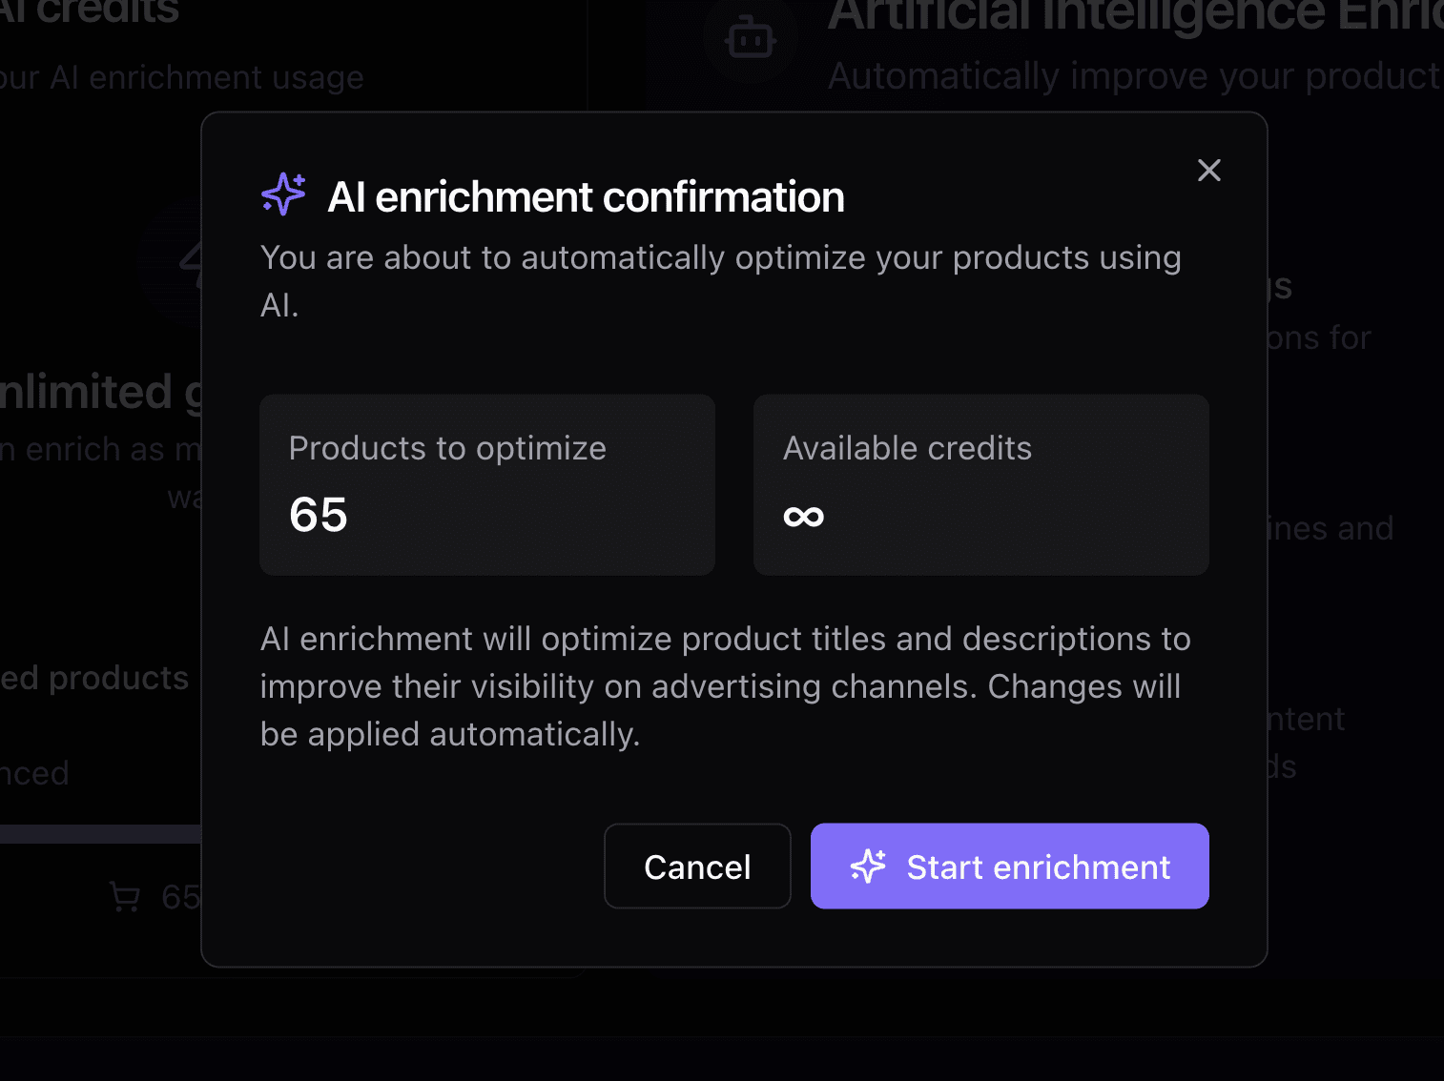Cancel the AI enrichment
1444x1081 pixels.
click(x=697, y=866)
